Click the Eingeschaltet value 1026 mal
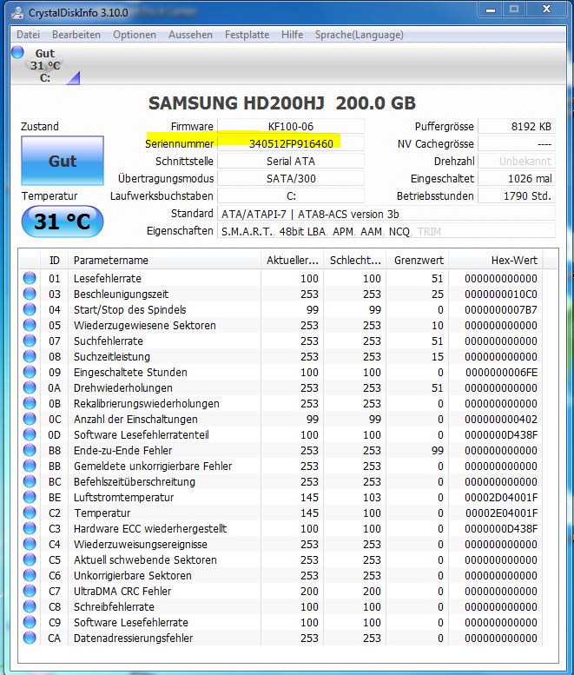Viewport: 574px width, 675px height. [x=517, y=178]
